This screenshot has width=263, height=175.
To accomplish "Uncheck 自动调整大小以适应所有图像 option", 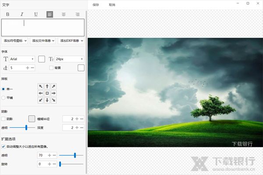I will [x=4, y=147].
